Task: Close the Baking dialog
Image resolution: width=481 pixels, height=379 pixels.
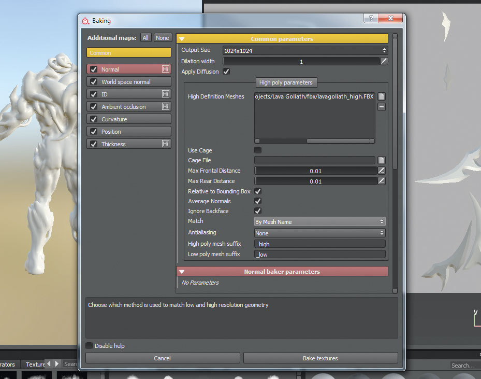Action: (390, 18)
